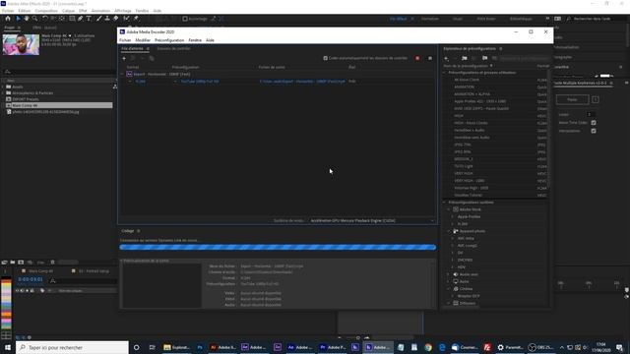This screenshot has height=354, width=630.
Task: Toggle the Move Time Slider checkbox
Action: point(594,123)
